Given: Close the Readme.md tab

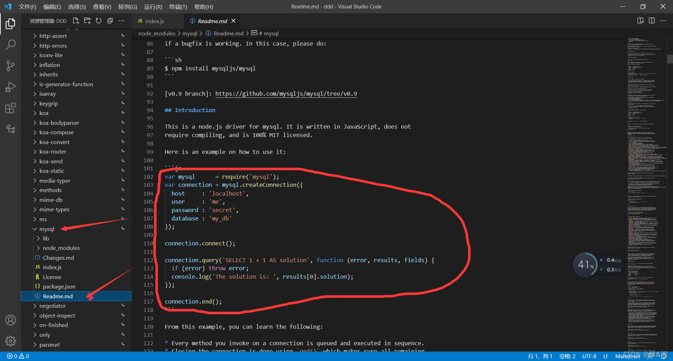Looking at the screenshot, I should [233, 21].
